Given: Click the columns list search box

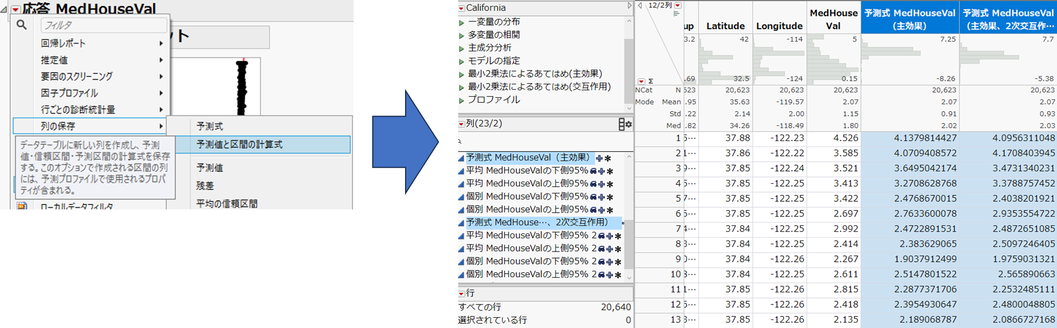Looking at the screenshot, I should pyautogui.click(x=545, y=141).
